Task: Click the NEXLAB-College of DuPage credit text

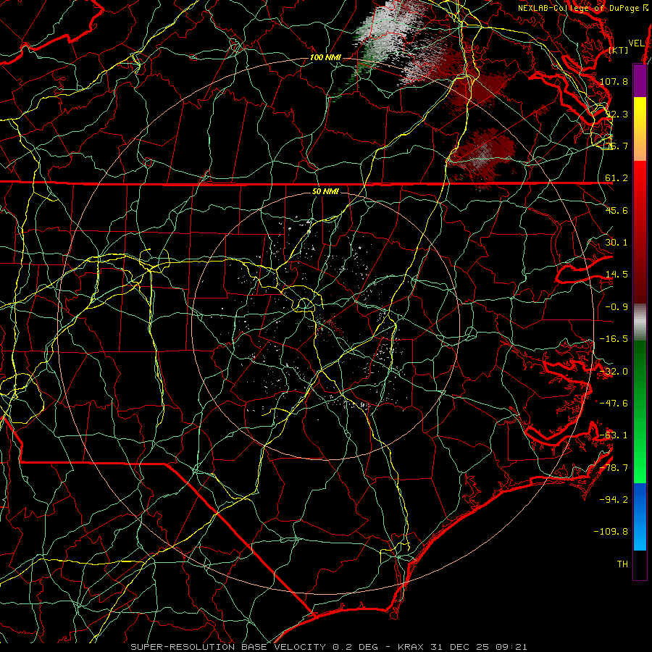Action: (580, 8)
